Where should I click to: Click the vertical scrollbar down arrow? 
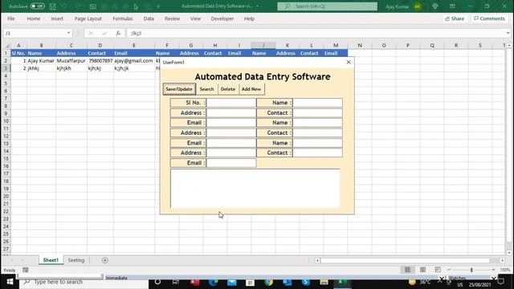click(508, 253)
